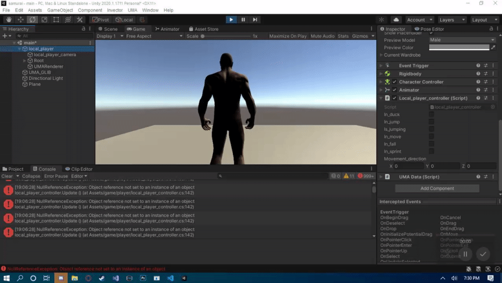
Task: Pick Preview Color with eyedropper
Action: point(493,47)
